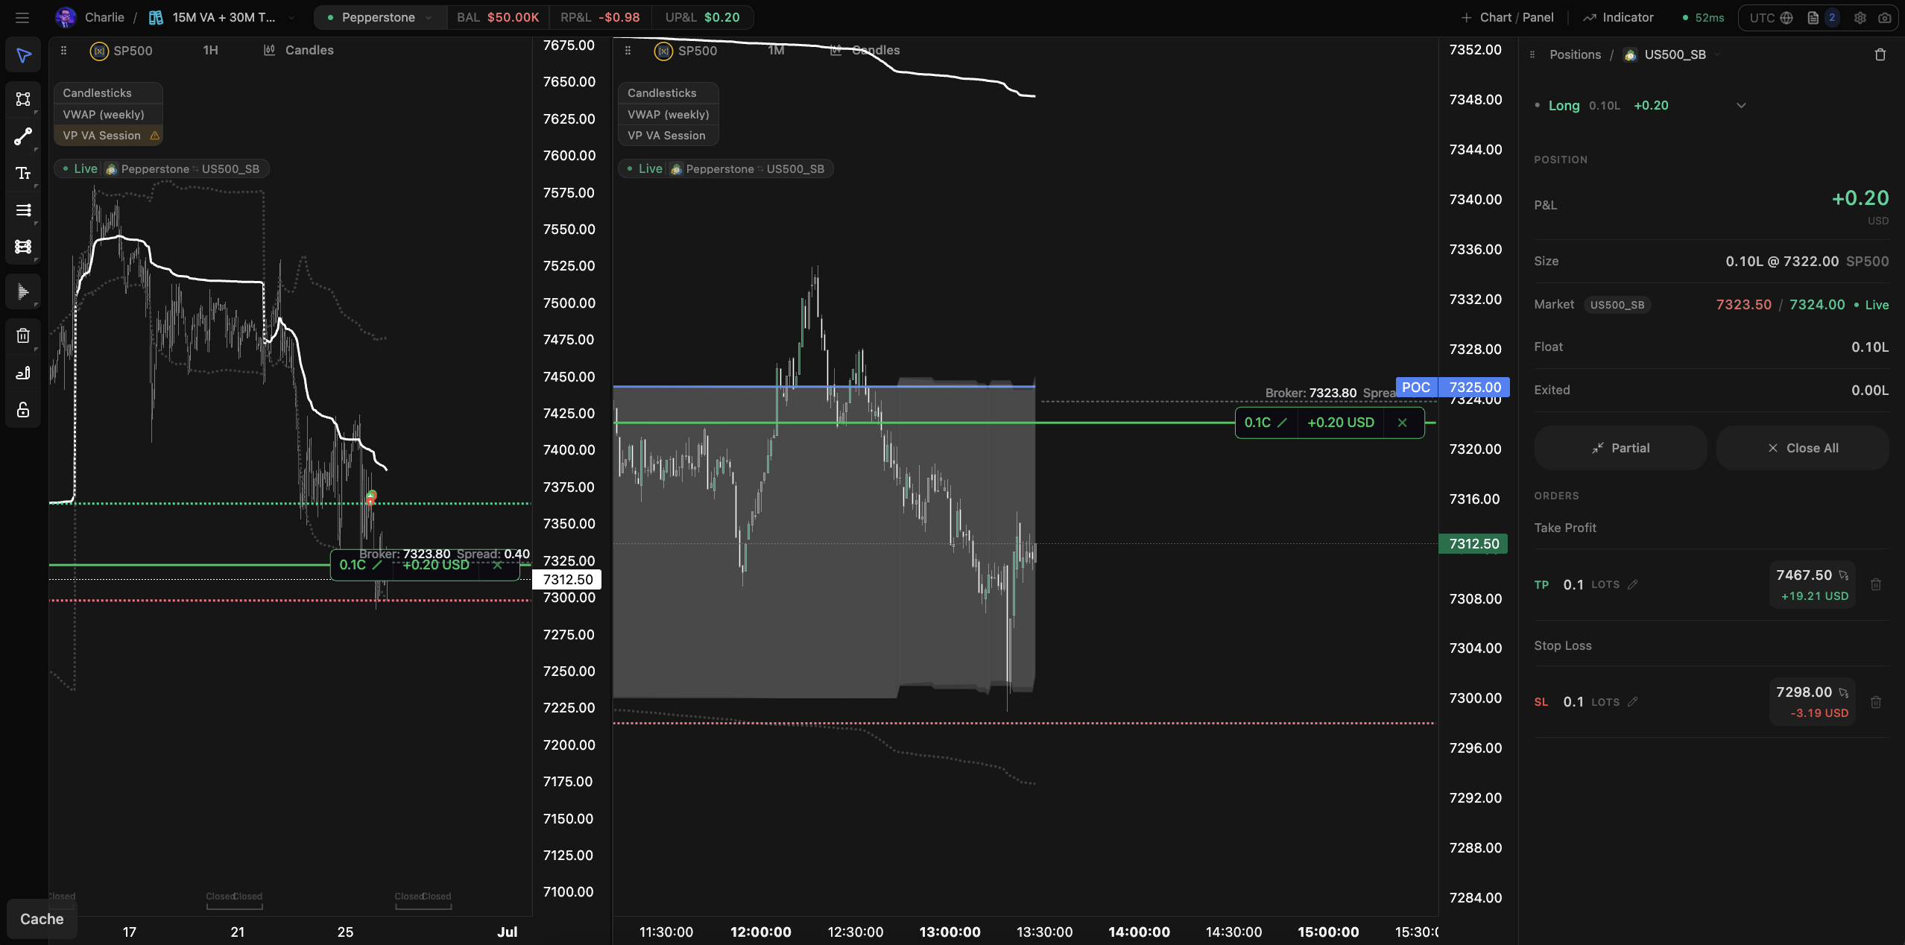Viewport: 1905px width, 945px height.
Task: Change the 1M timeframe selector
Action: (x=776, y=50)
